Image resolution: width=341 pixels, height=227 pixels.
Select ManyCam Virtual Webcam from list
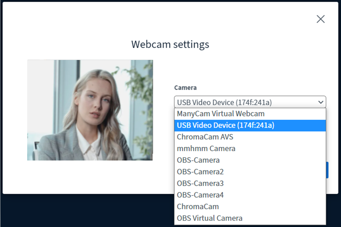coord(221,113)
